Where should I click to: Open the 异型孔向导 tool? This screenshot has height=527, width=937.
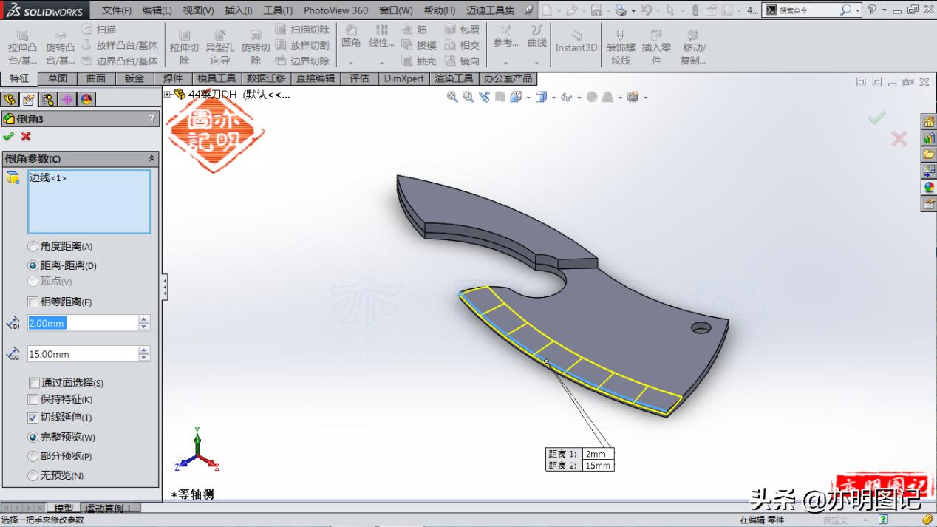click(x=220, y=44)
